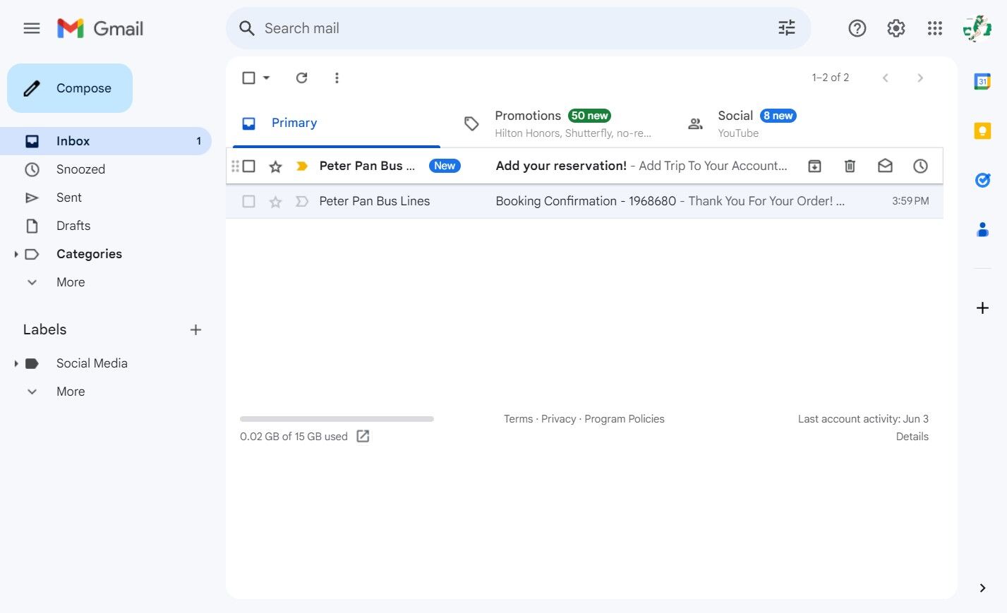Click the 0.02 GB of 15 GB used text
This screenshot has width=1007, height=613.
294,437
